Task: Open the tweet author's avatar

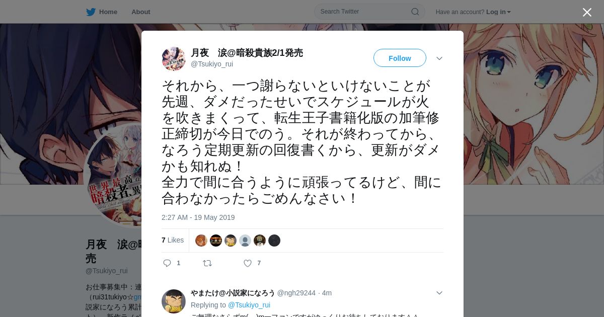Action: (174, 59)
